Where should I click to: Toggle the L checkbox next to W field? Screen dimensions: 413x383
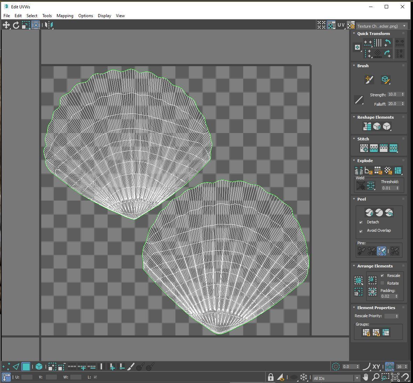coord(95,377)
